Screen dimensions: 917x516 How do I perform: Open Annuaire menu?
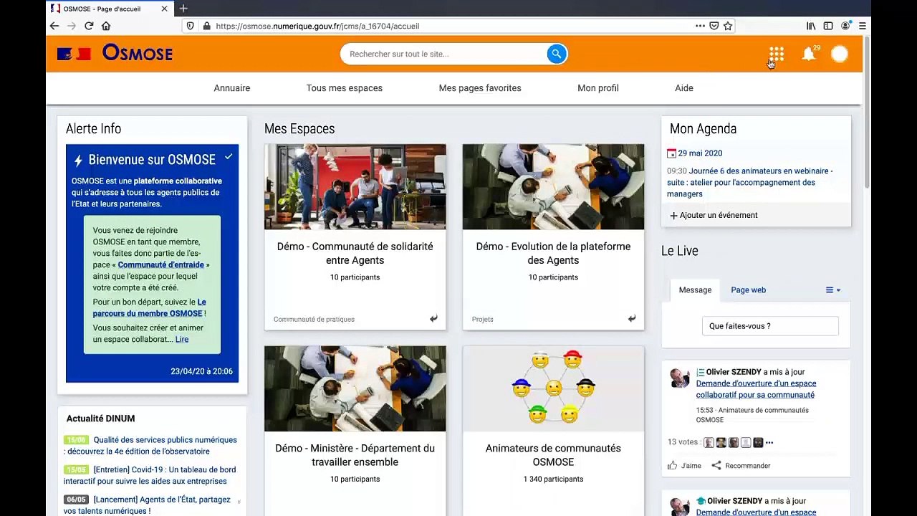[232, 88]
